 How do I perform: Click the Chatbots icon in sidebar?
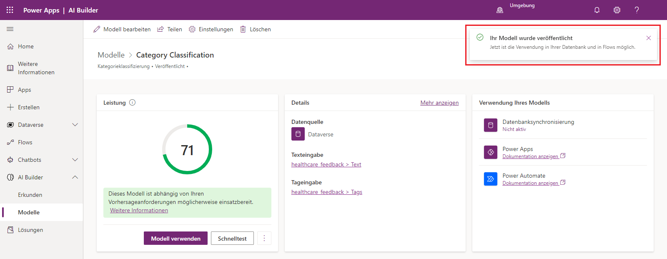pyautogui.click(x=10, y=160)
